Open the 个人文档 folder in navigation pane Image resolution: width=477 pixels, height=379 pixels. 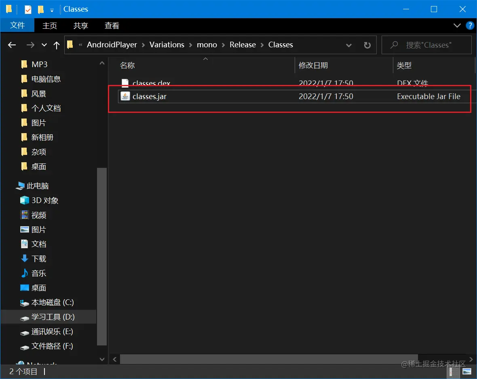[x=46, y=108]
